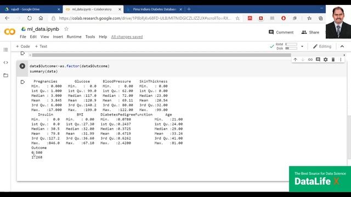Image resolution: width=351 pixels, height=197 pixels.
Task: Click the notebook title ml_data.ipynb
Action: (x=43, y=29)
